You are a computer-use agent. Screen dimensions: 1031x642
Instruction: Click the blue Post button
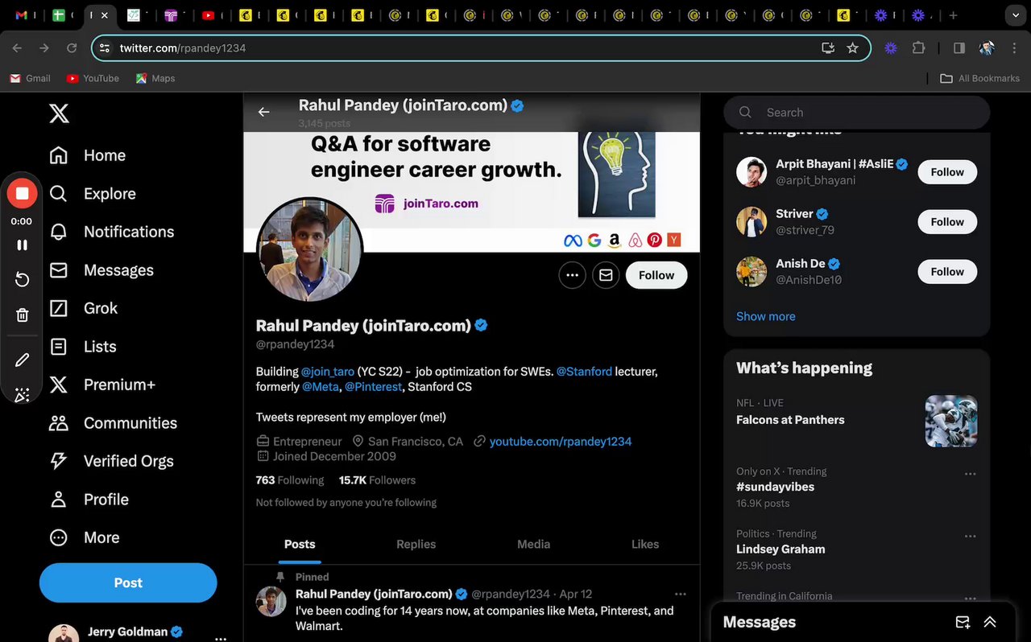(128, 582)
